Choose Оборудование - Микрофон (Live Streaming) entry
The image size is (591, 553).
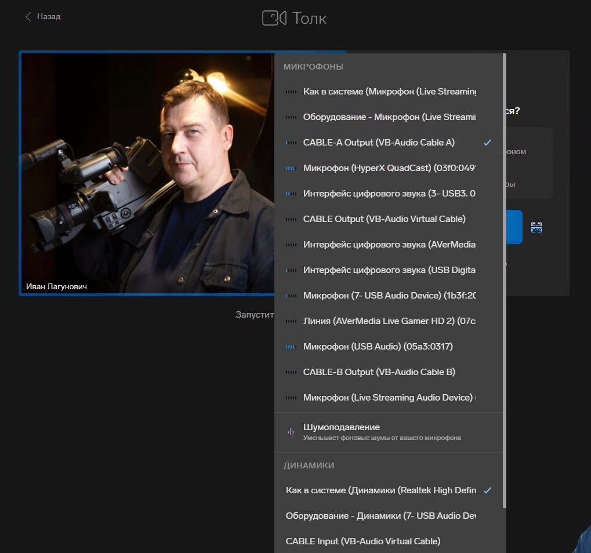coord(389,117)
